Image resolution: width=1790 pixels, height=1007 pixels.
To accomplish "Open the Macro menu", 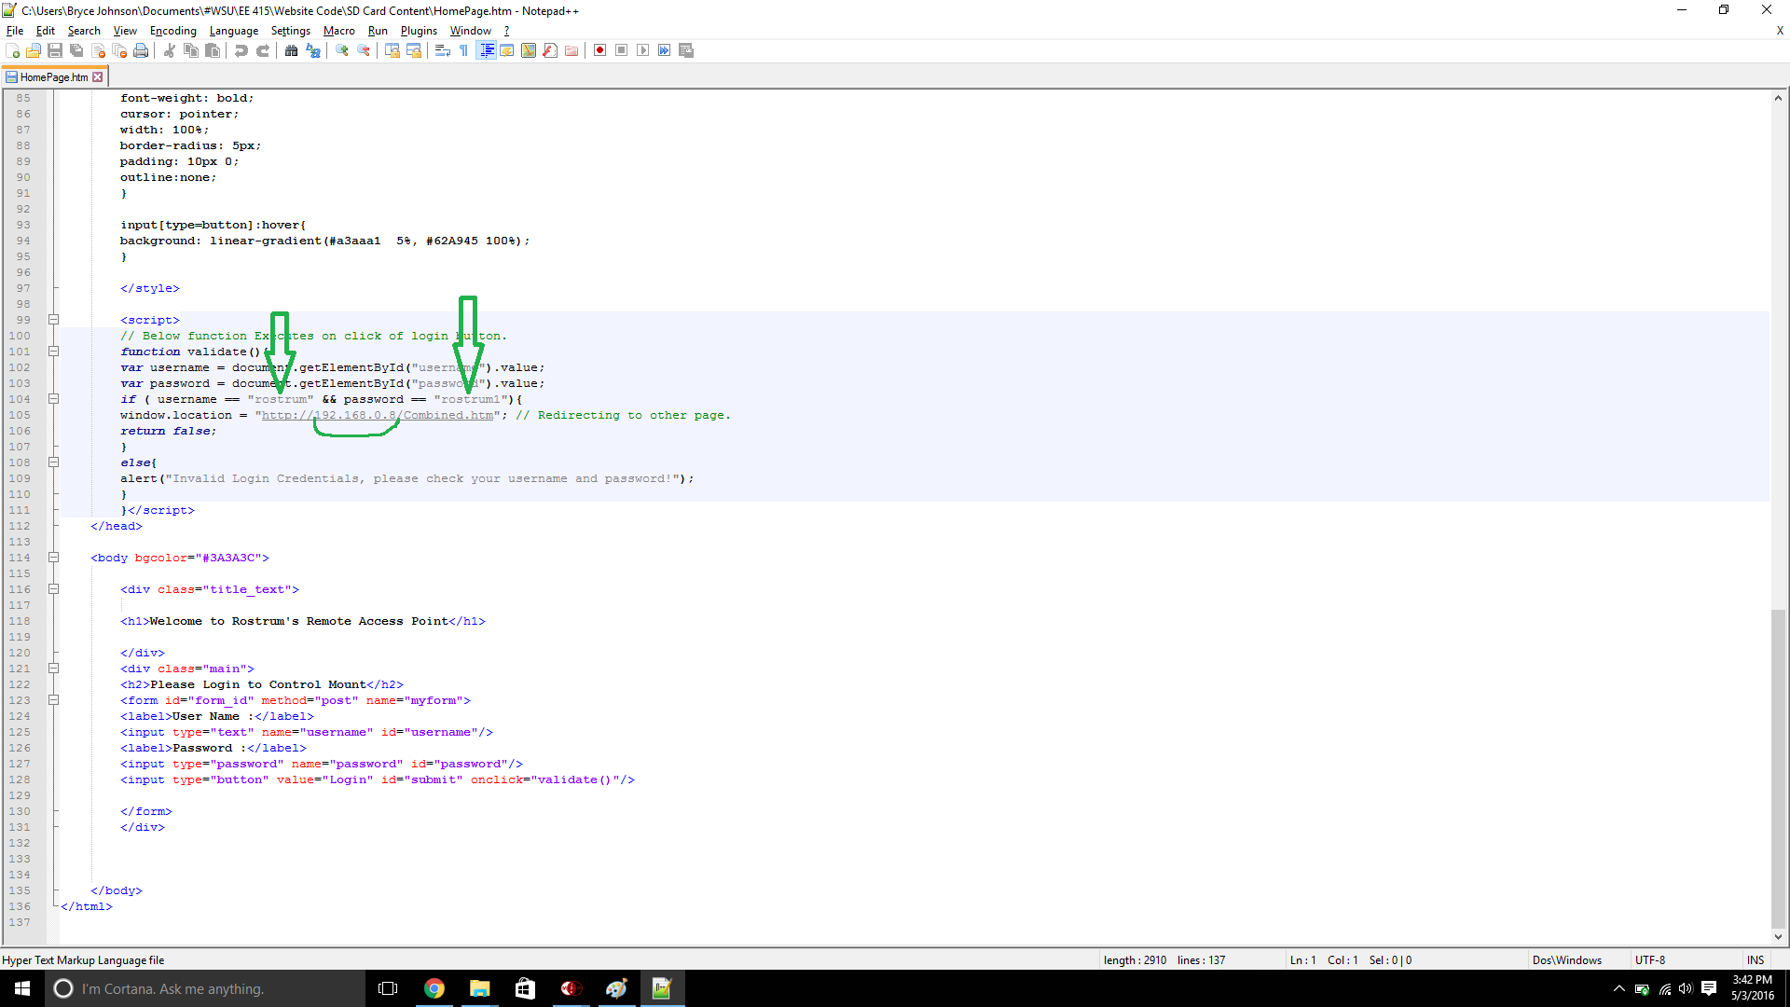I will 339,31.
